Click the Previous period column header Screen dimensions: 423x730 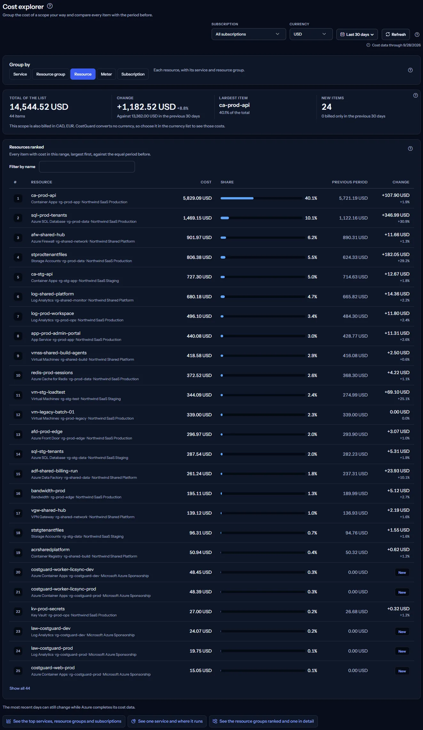[350, 182]
